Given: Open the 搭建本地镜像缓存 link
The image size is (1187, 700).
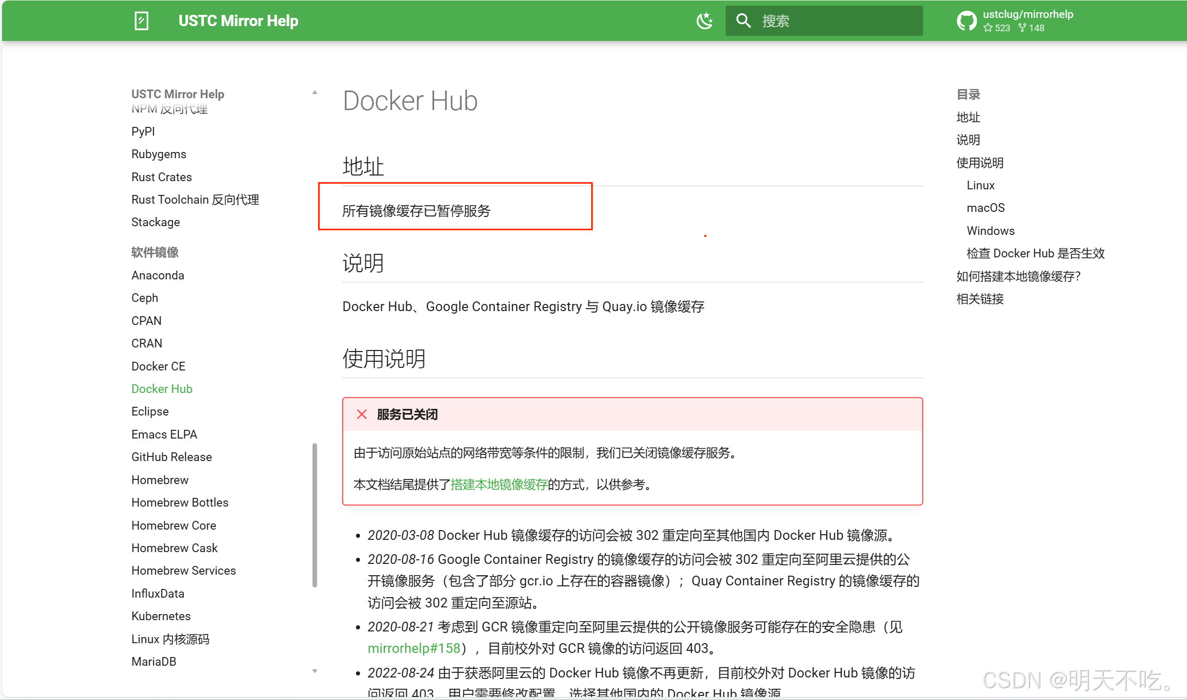Looking at the screenshot, I should [x=499, y=485].
